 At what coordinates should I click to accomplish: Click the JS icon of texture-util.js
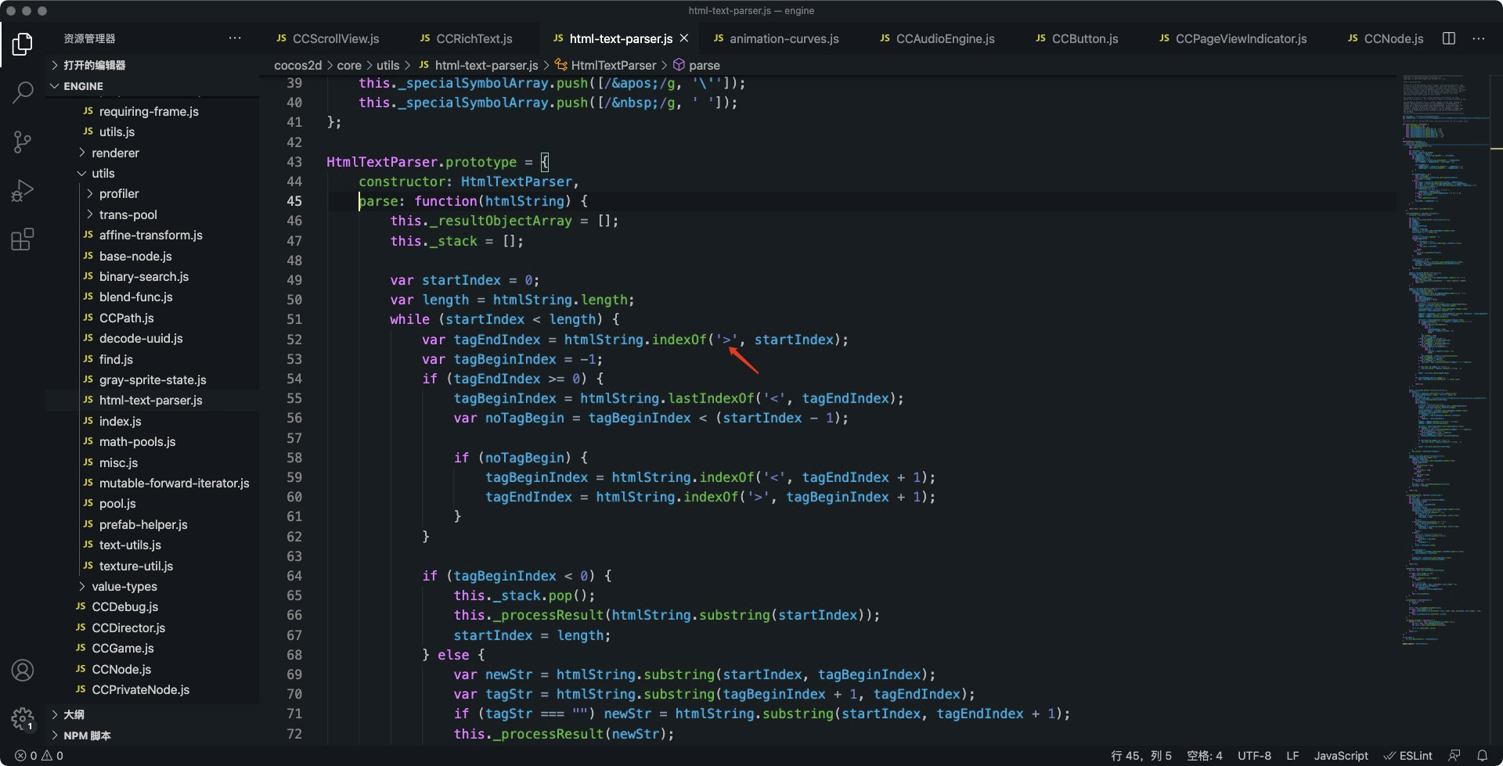click(88, 566)
